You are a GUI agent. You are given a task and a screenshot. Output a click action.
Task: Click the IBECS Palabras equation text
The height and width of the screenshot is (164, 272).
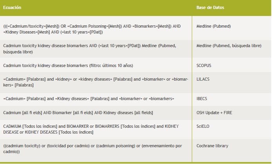pos(88,99)
